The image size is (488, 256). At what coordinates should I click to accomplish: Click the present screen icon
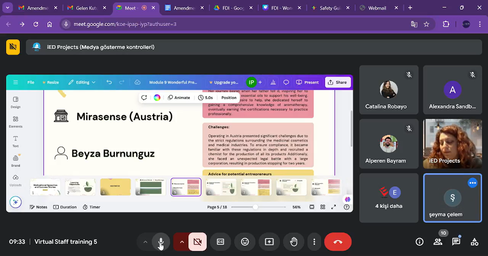(269, 242)
